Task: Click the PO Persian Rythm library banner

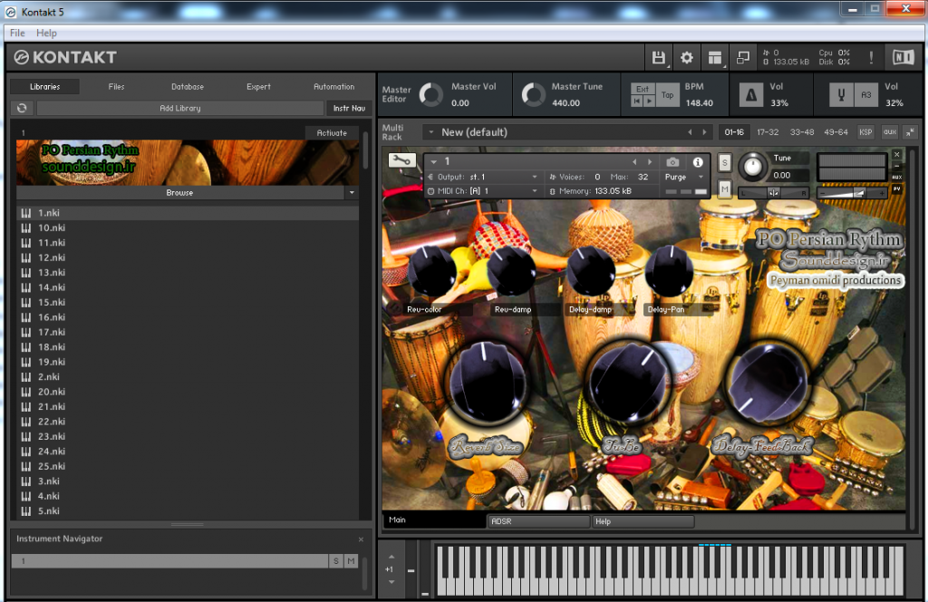Action: 187,163
